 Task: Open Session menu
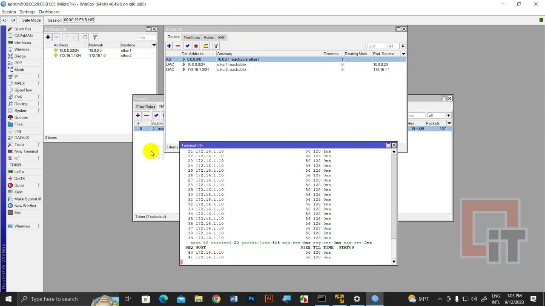pyautogui.click(x=9, y=12)
